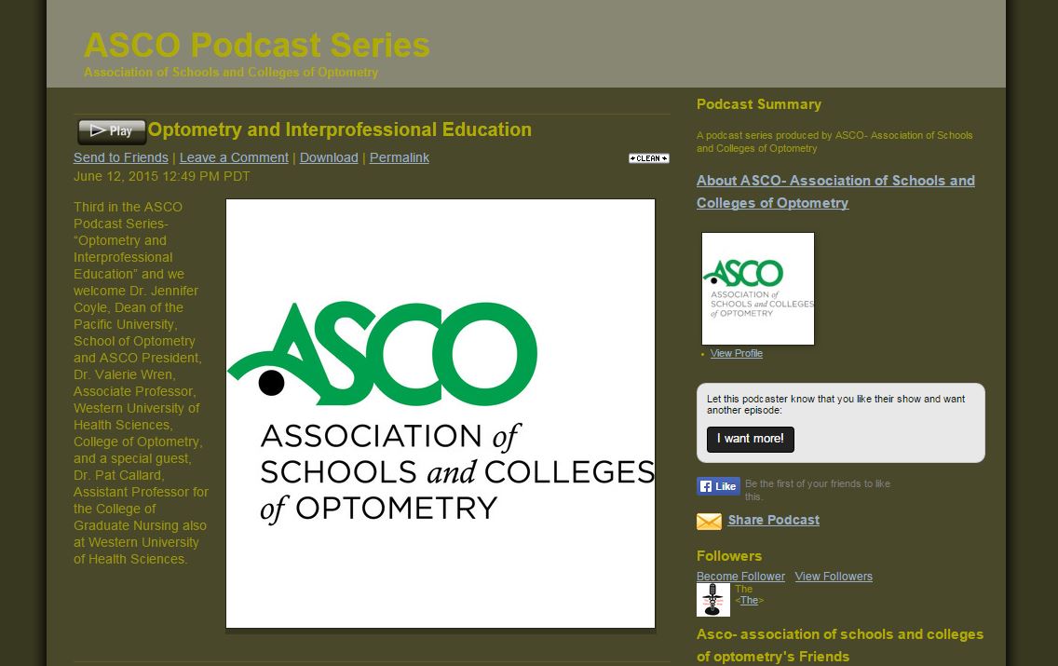Click the ASCO Podcast Series header title

[256, 45]
